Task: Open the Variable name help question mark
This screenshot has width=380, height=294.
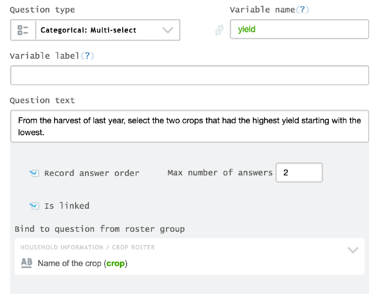Action: pos(303,10)
